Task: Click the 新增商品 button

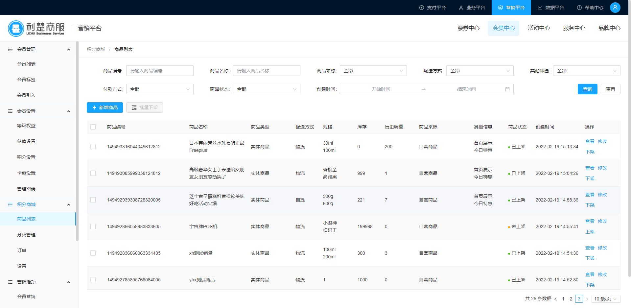Action: click(105, 107)
